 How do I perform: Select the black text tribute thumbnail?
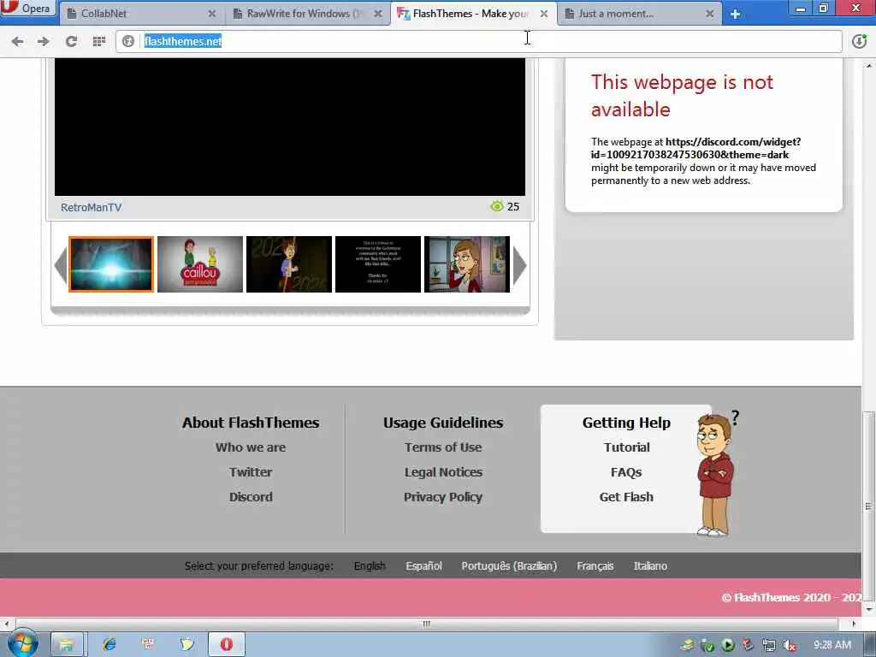pos(377,264)
